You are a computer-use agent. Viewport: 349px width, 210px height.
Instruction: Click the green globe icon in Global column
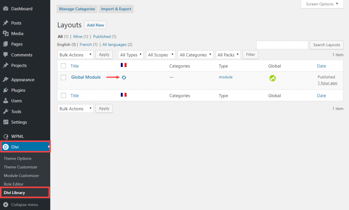[272, 78]
